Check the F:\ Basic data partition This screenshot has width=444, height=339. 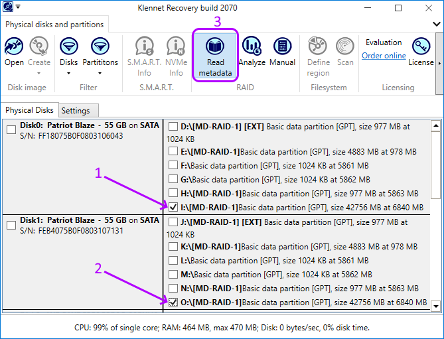(x=173, y=165)
